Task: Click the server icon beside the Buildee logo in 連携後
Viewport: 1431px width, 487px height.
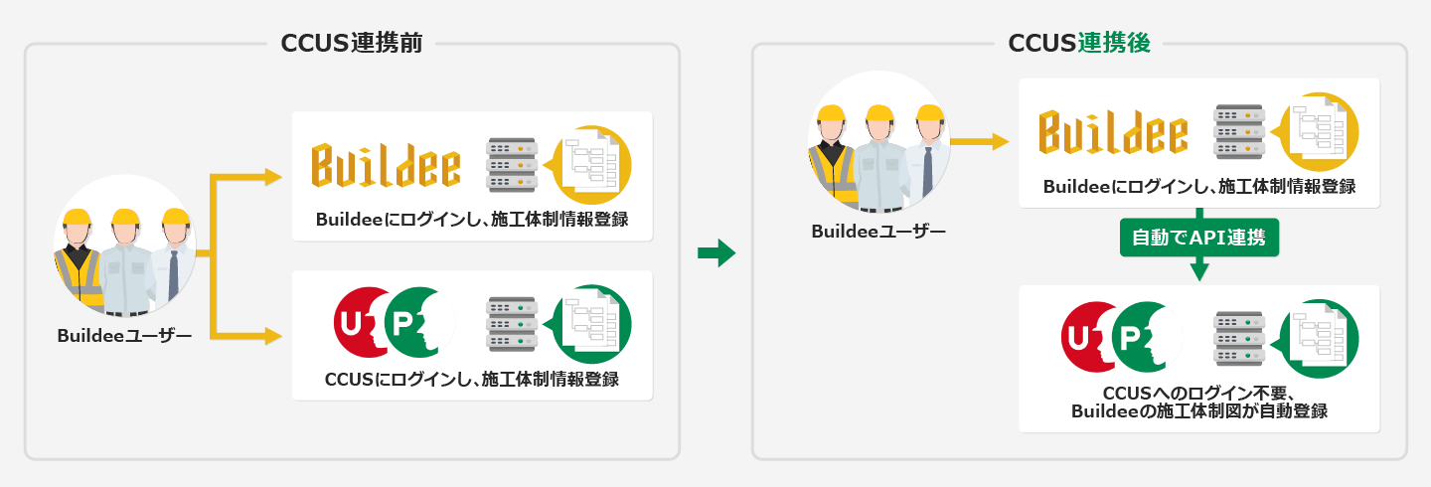Action: (x=1238, y=132)
